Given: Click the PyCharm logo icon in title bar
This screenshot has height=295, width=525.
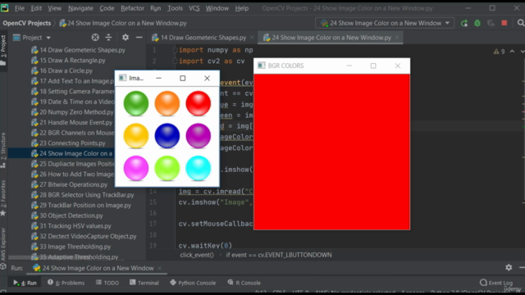Looking at the screenshot, I should tap(5, 7).
